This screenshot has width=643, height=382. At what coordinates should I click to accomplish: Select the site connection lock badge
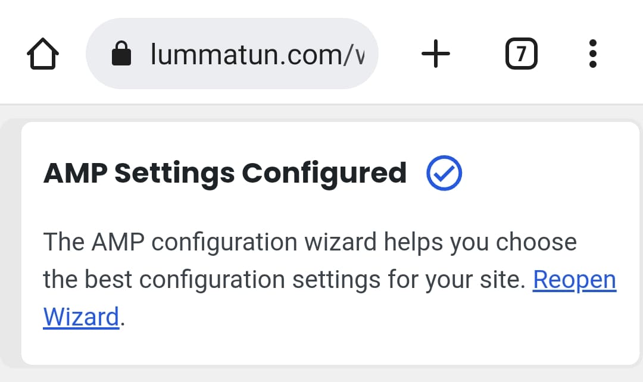point(122,53)
